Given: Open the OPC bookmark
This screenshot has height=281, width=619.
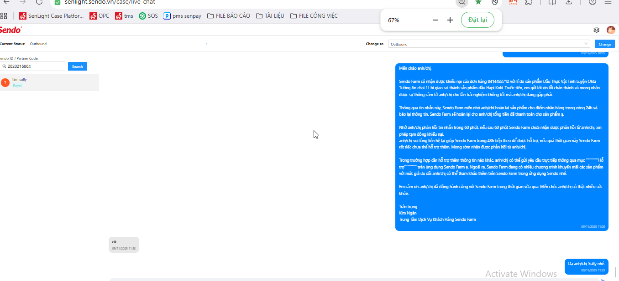Looking at the screenshot, I should coord(100,16).
